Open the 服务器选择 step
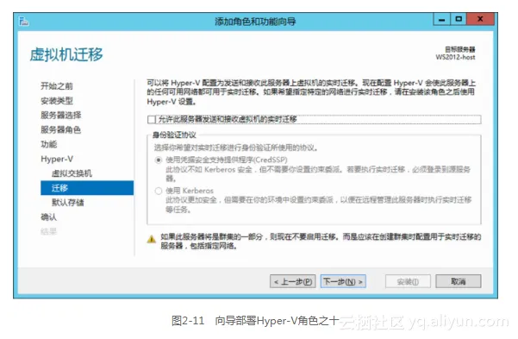518x339 pixels. coord(61,115)
